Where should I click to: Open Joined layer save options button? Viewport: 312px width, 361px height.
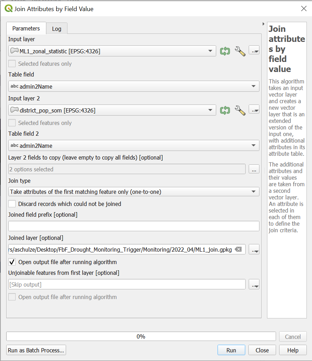254,249
